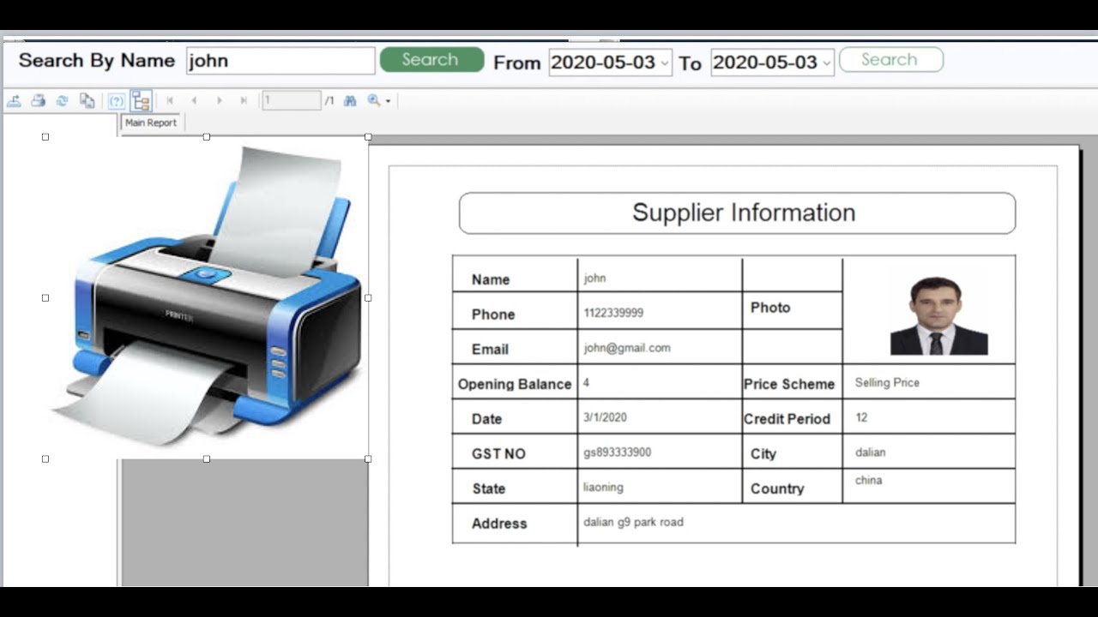
Task: Click the Address label
Action: click(x=499, y=524)
